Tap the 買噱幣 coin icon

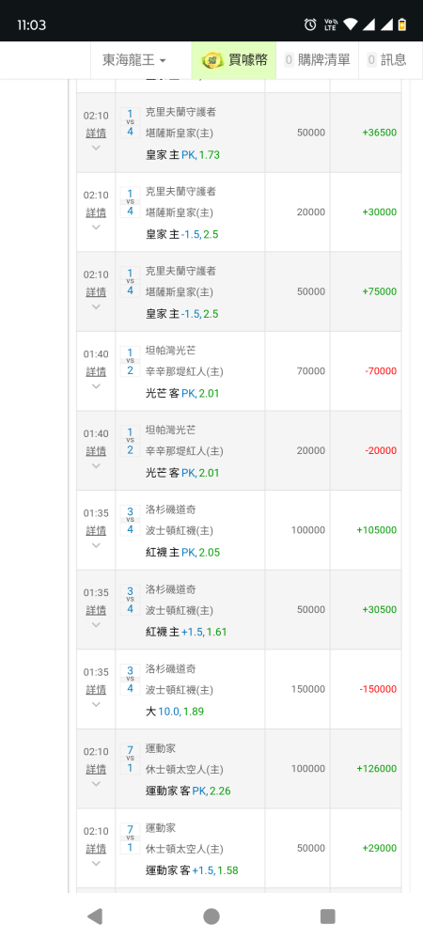212,60
